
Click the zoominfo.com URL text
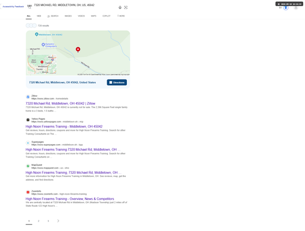[x=59, y=194]
